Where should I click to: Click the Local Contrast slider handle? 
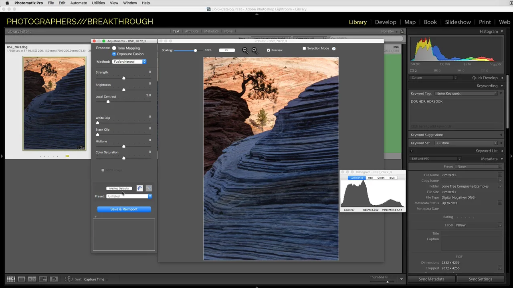pos(108,102)
